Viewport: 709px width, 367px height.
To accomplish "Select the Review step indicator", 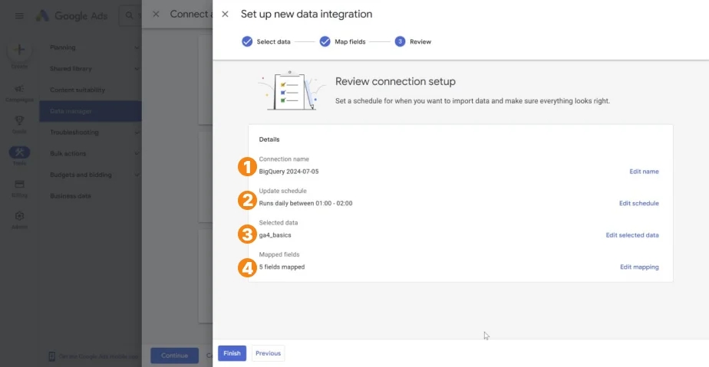I will pyautogui.click(x=413, y=41).
